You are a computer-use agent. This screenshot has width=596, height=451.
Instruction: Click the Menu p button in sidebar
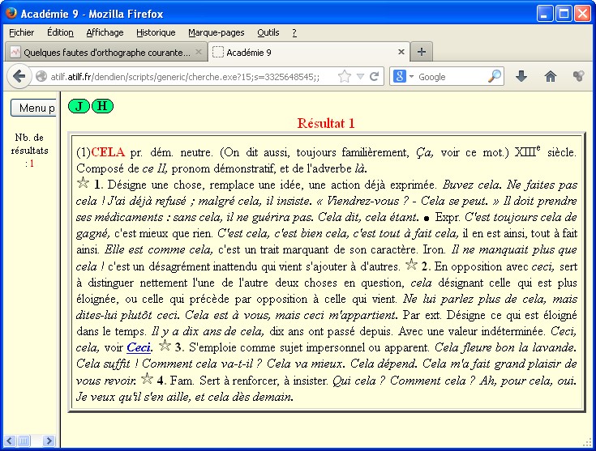point(33,108)
